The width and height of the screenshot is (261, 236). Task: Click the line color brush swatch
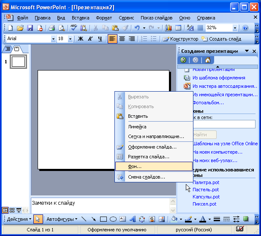pos(189,219)
